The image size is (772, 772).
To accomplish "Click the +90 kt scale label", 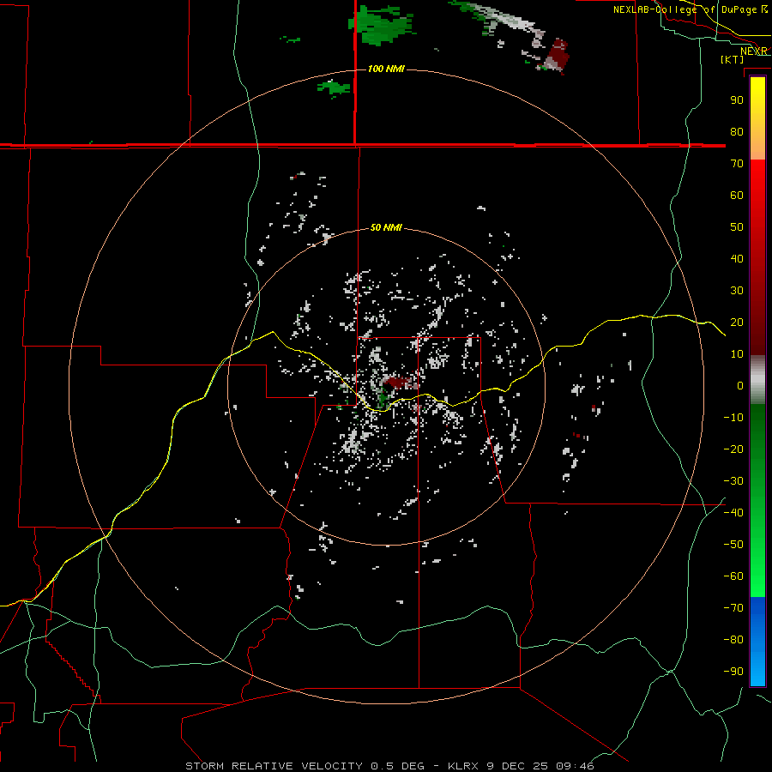I will (737, 100).
